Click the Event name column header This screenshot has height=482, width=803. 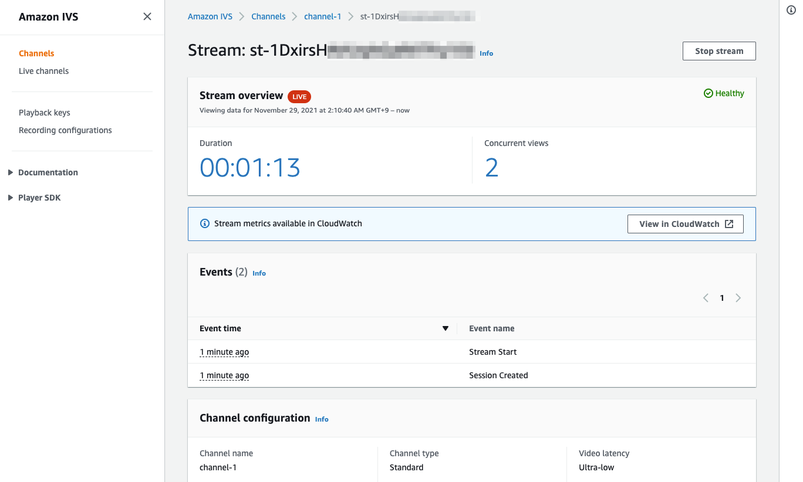click(492, 328)
